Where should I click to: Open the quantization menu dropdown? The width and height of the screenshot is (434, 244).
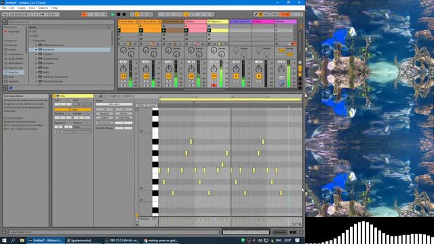pyautogui.click(x=54, y=14)
